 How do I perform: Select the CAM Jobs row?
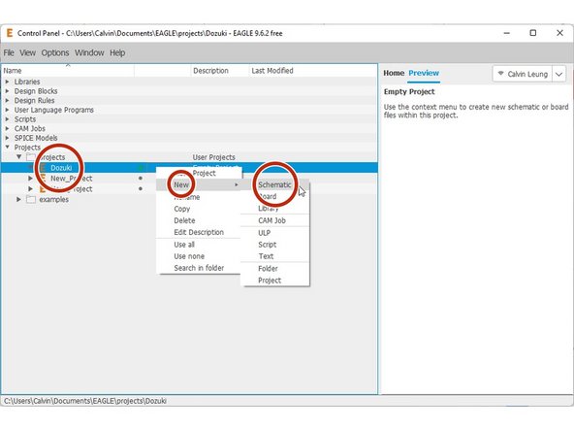(189, 128)
